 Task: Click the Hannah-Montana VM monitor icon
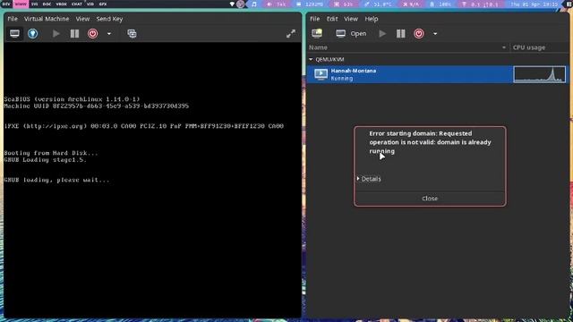pyautogui.click(x=321, y=74)
